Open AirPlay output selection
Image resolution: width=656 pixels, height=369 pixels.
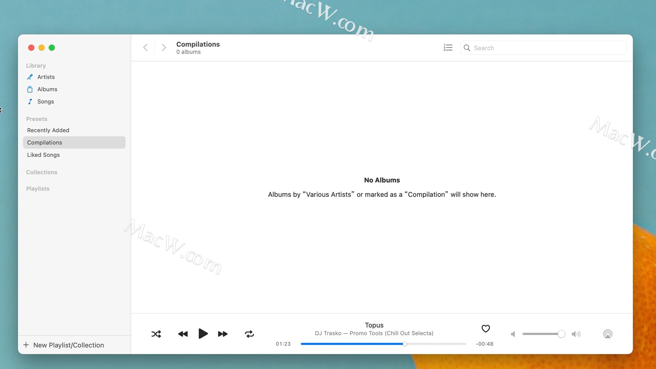click(607, 334)
